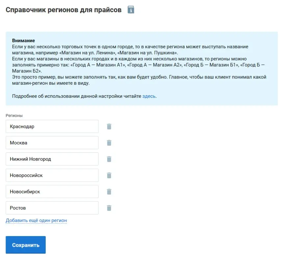The image size is (283, 260).
Task: Click inside the Москва text field
Action: pos(52,142)
